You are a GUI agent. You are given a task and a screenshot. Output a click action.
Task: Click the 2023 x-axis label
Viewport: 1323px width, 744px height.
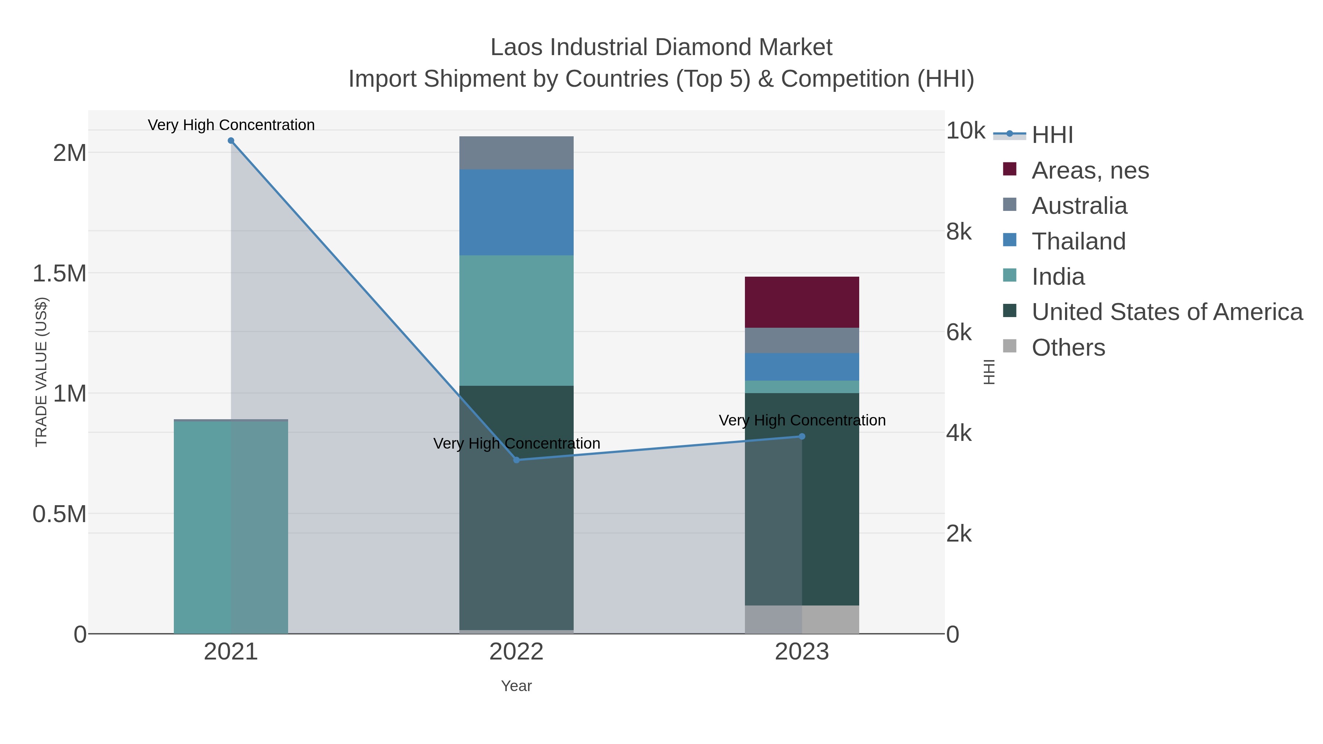click(x=802, y=652)
